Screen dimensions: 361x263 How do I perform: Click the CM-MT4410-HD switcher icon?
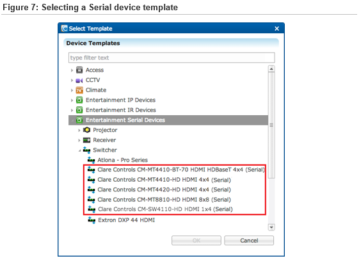point(91,180)
